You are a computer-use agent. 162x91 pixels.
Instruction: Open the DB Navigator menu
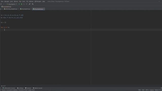coord(38,2)
